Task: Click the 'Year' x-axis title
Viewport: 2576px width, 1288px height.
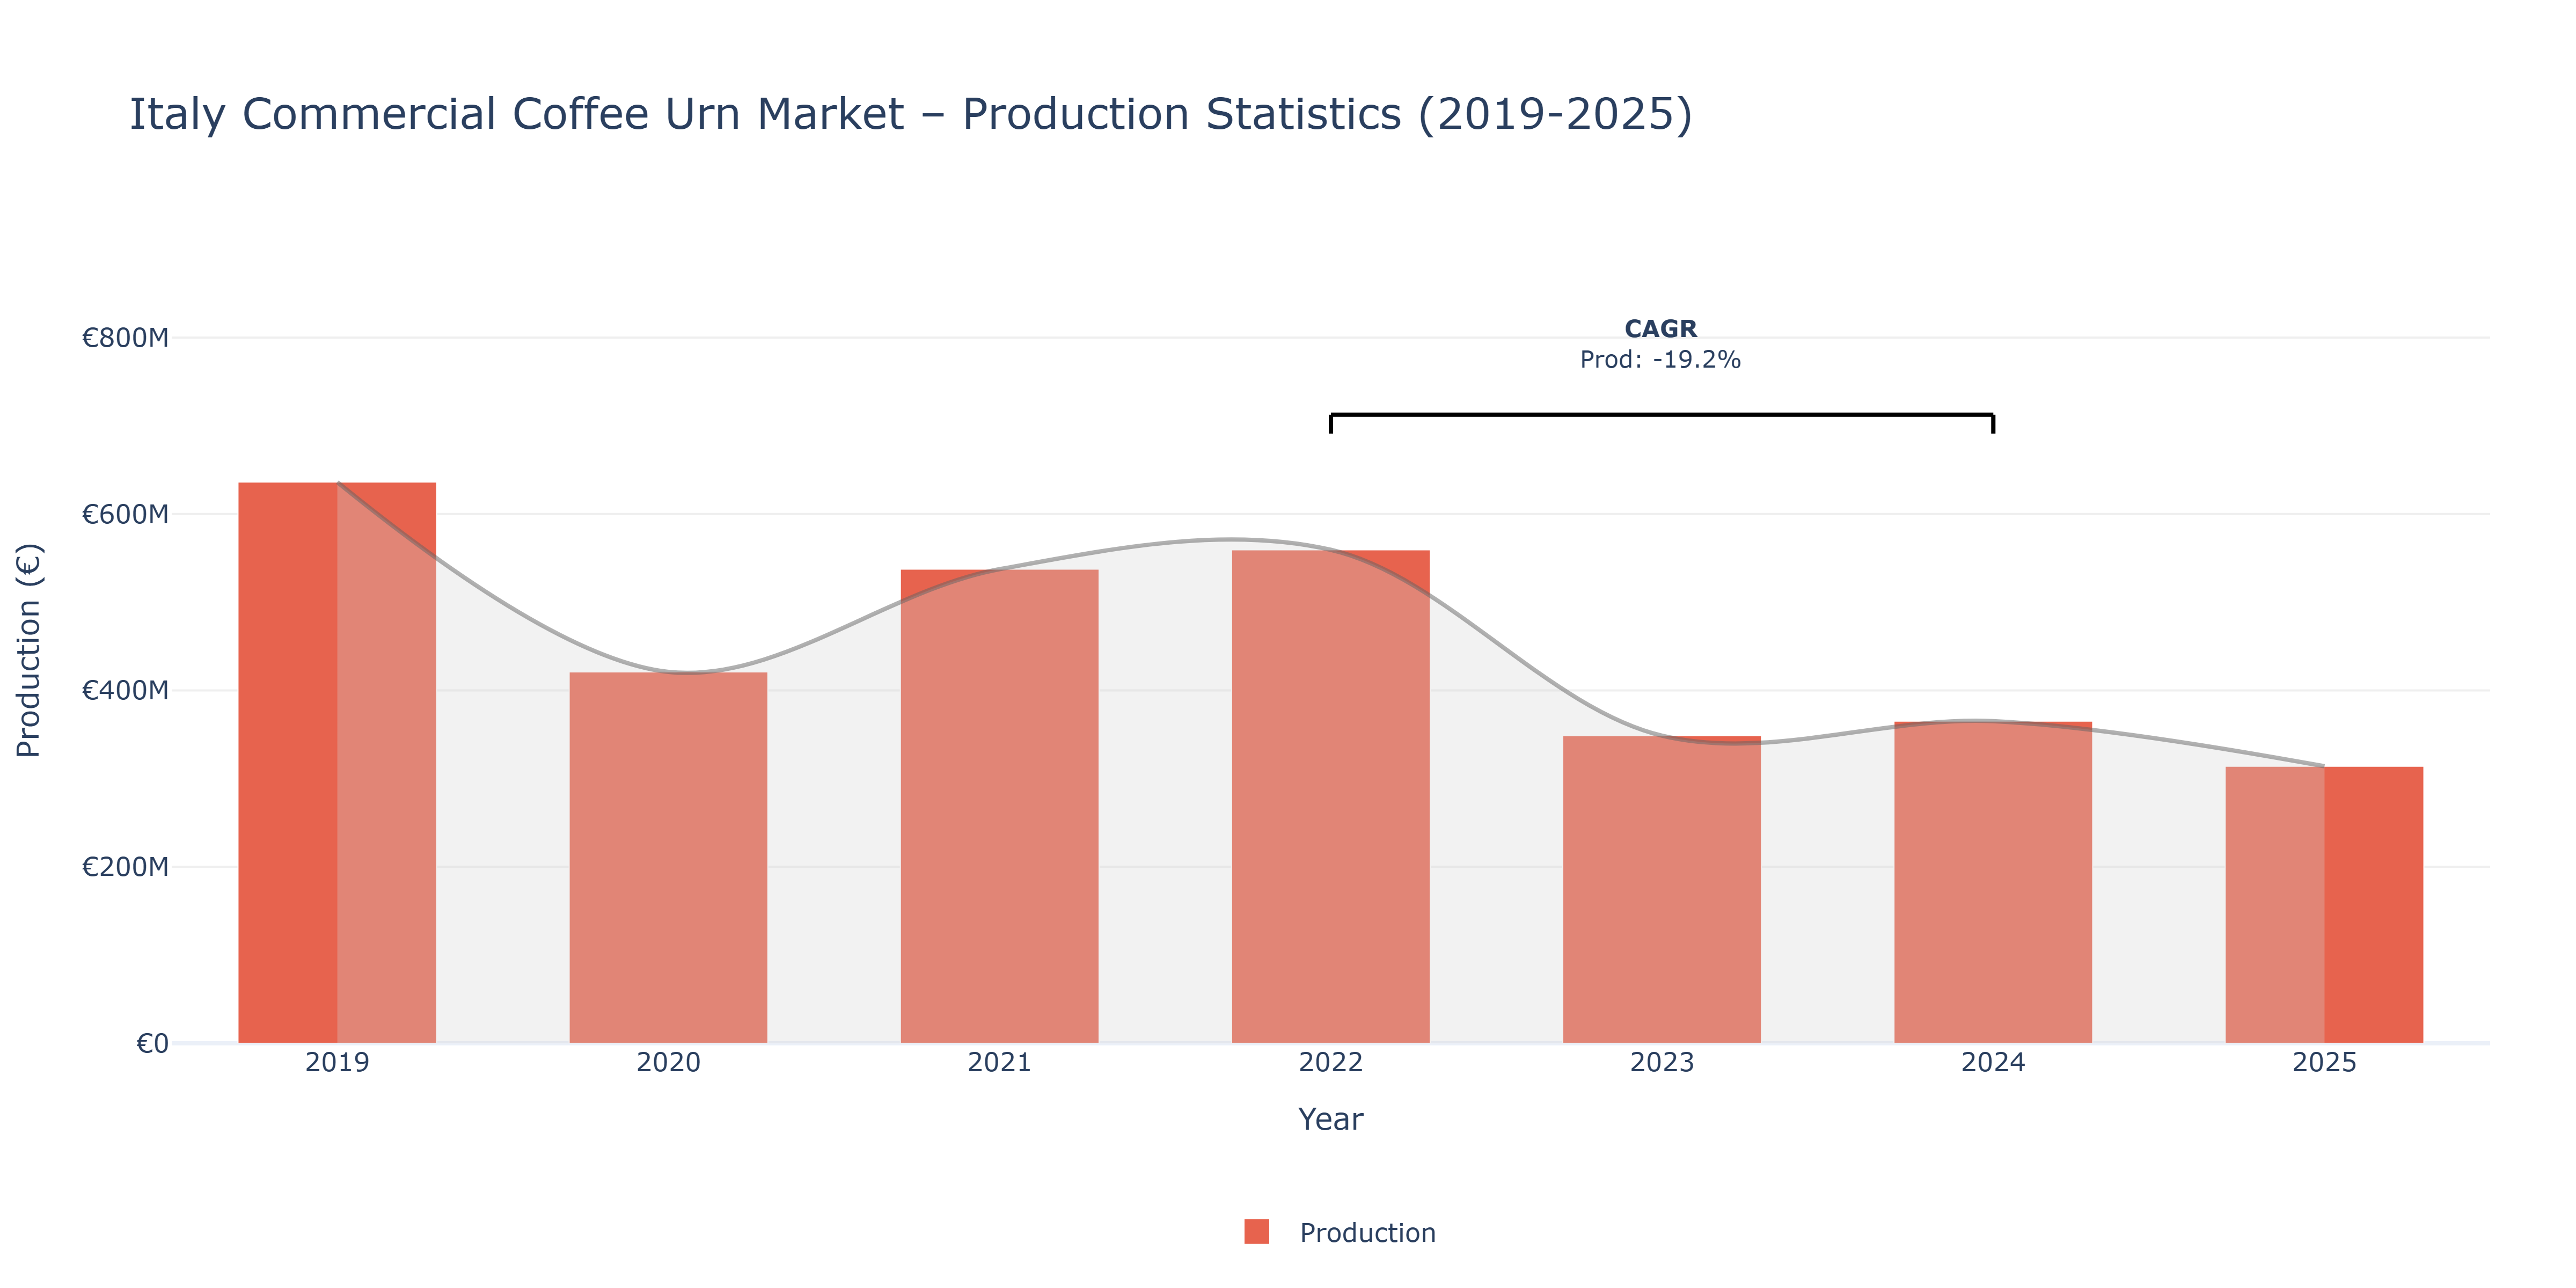Action: click(x=1330, y=1119)
